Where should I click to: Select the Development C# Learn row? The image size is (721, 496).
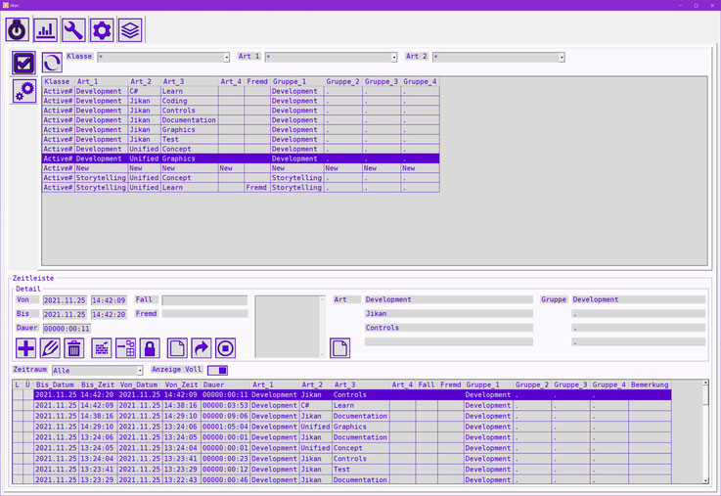pyautogui.click(x=241, y=91)
